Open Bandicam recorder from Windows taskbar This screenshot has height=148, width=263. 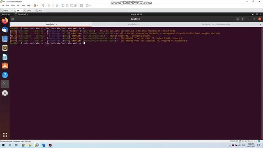(50, 145)
